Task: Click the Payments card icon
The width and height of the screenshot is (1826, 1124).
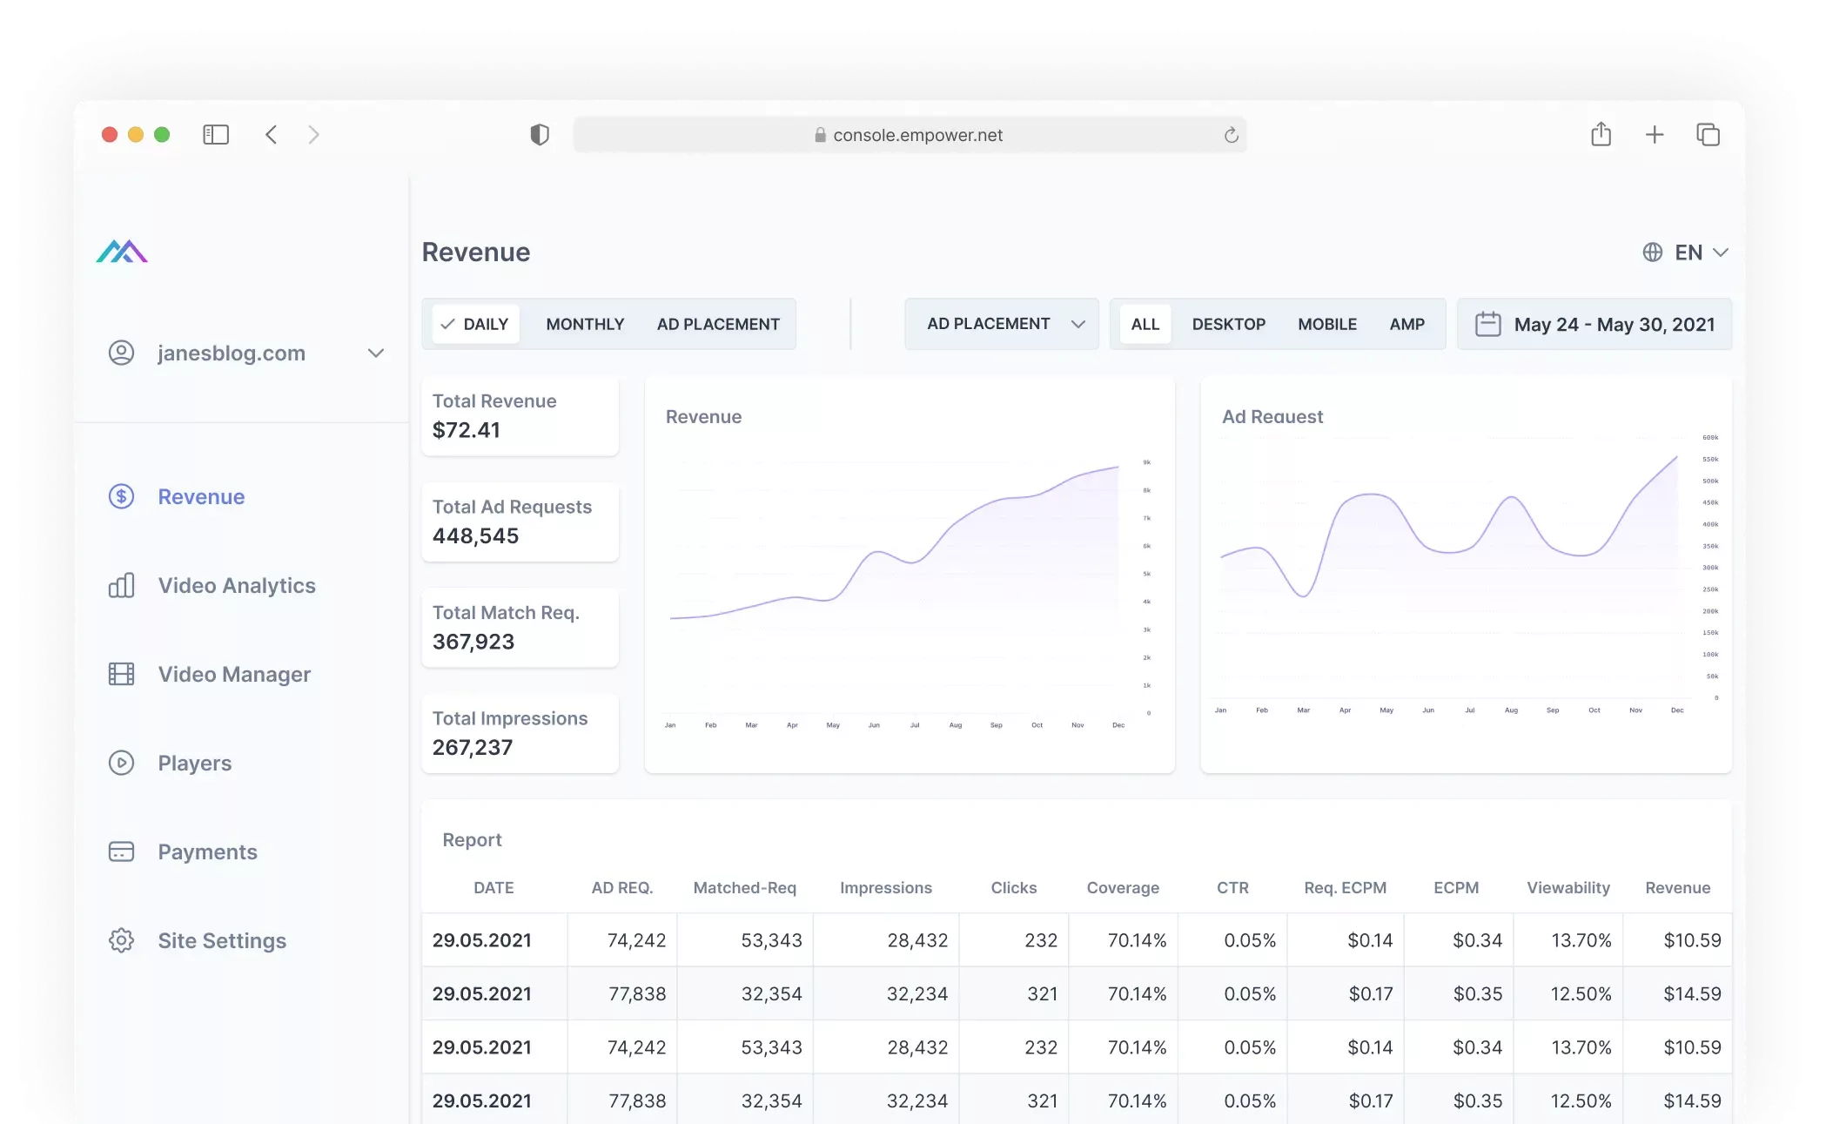Action: click(121, 851)
